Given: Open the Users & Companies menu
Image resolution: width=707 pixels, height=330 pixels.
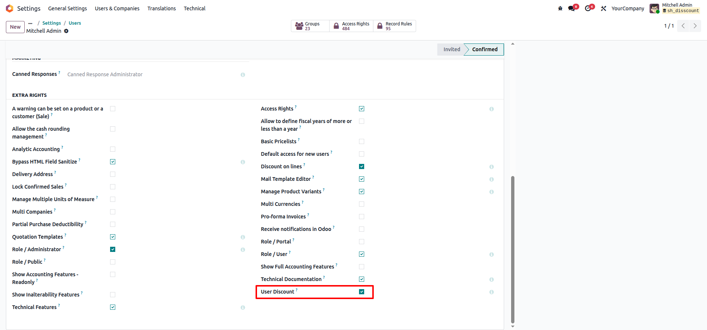Looking at the screenshot, I should (117, 8).
